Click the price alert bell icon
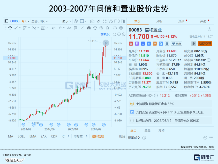This screenshot has height=164, width=218. [193, 44]
